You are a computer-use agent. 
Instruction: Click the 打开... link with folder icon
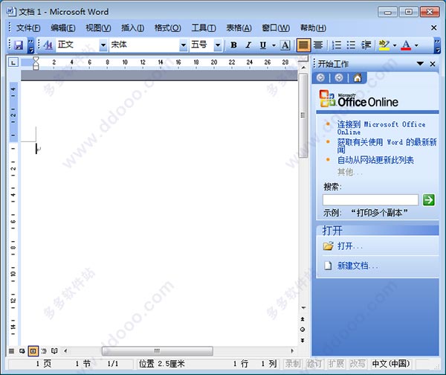tap(343, 246)
